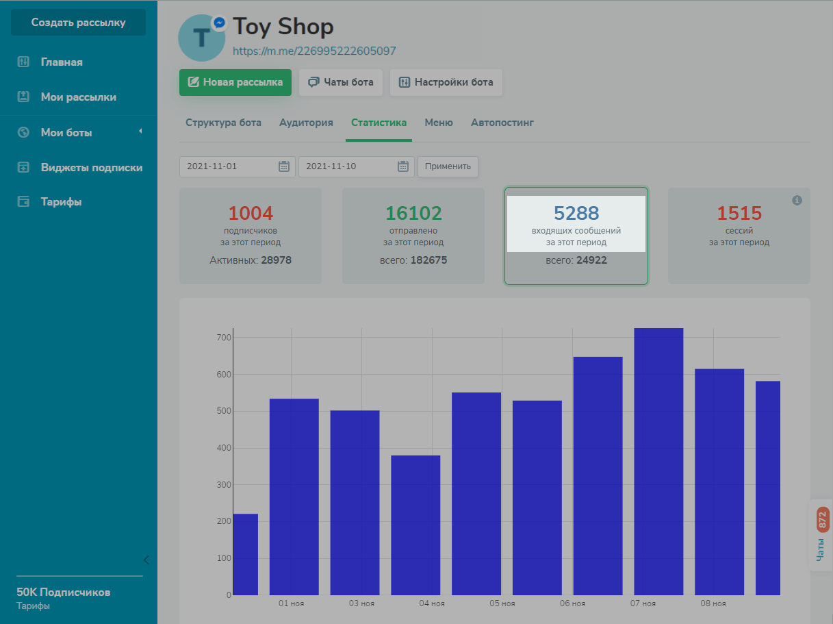Switch to the Аудитория tab
Image resolution: width=833 pixels, height=624 pixels.
coord(306,123)
